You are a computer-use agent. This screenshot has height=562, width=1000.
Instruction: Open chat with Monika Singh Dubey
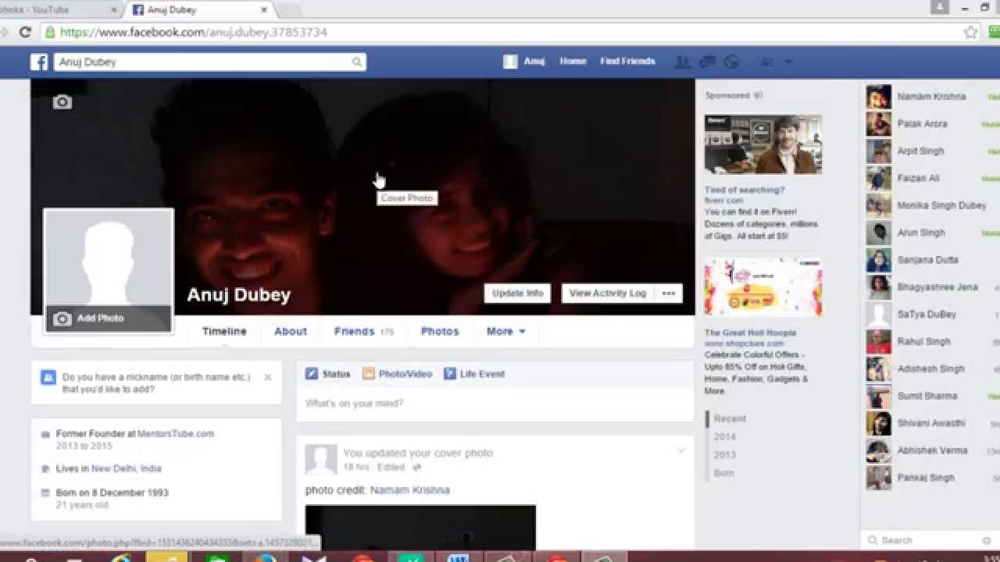(931, 205)
